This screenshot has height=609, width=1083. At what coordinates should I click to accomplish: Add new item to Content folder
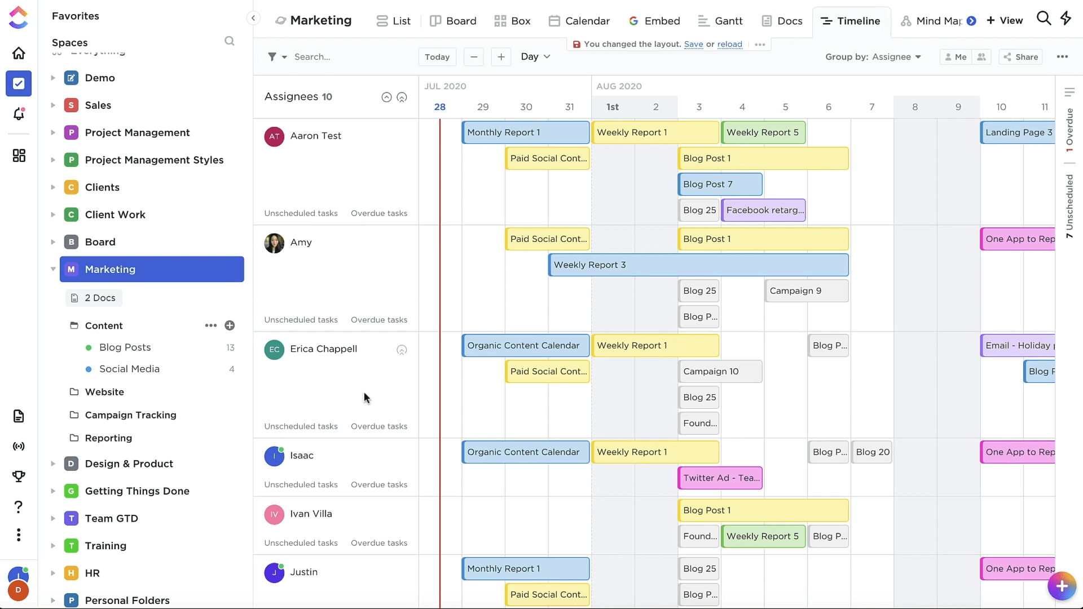(x=230, y=325)
